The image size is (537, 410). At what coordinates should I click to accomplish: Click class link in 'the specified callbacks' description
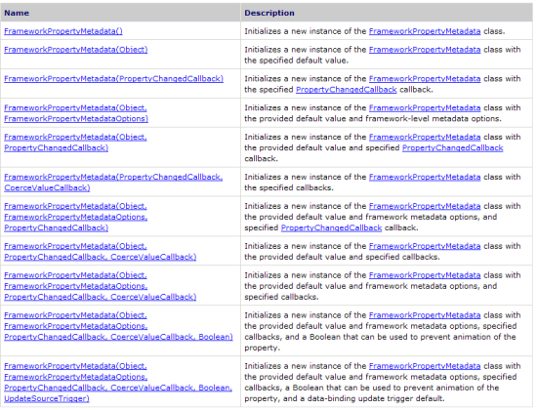point(425,177)
